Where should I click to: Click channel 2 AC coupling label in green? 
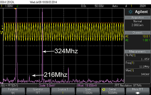pos(127,40)
